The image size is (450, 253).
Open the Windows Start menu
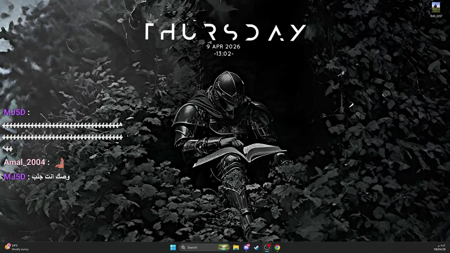[173, 247]
